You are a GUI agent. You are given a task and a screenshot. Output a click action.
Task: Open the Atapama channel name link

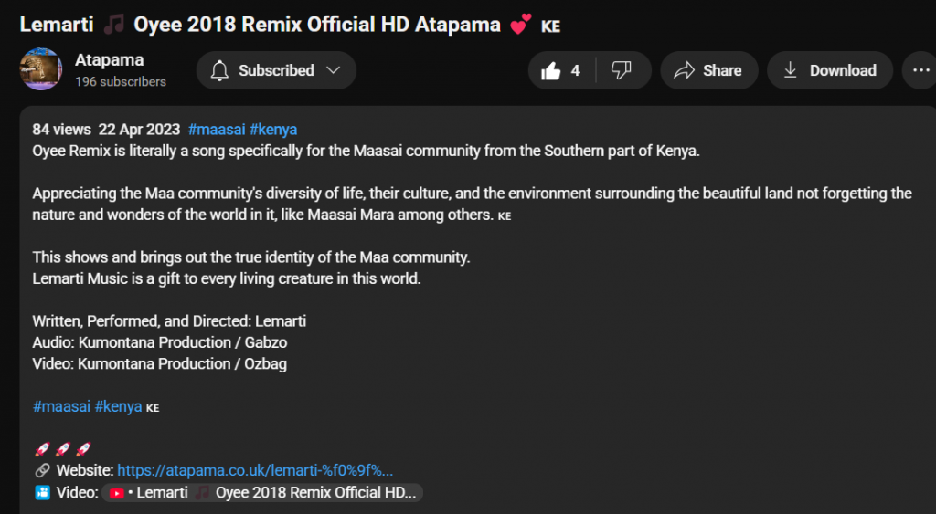click(109, 60)
